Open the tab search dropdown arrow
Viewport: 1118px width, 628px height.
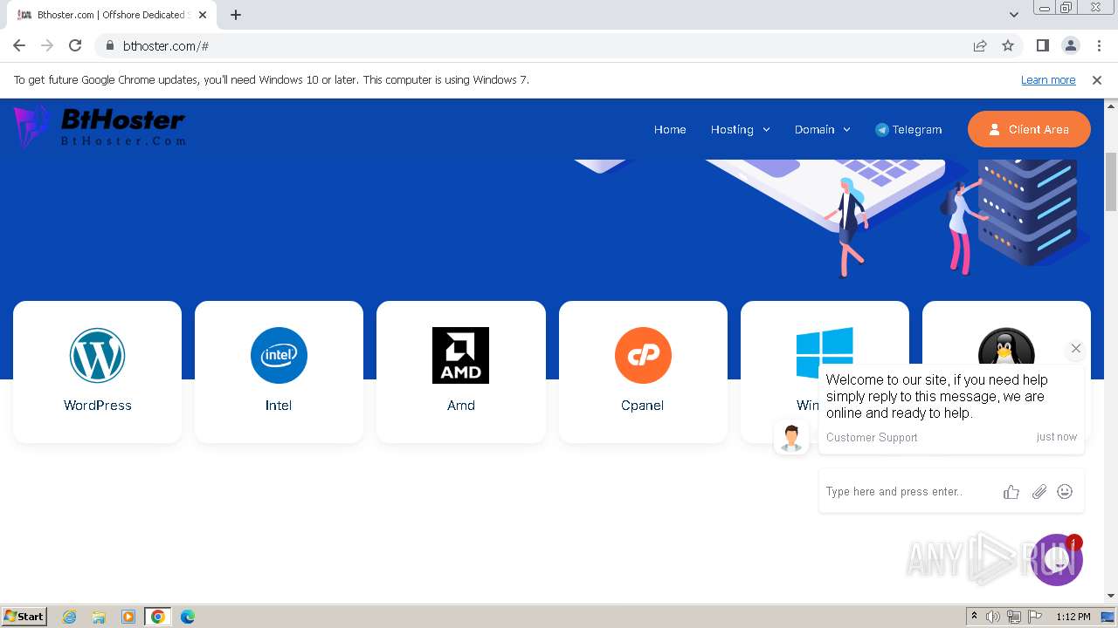1014,15
